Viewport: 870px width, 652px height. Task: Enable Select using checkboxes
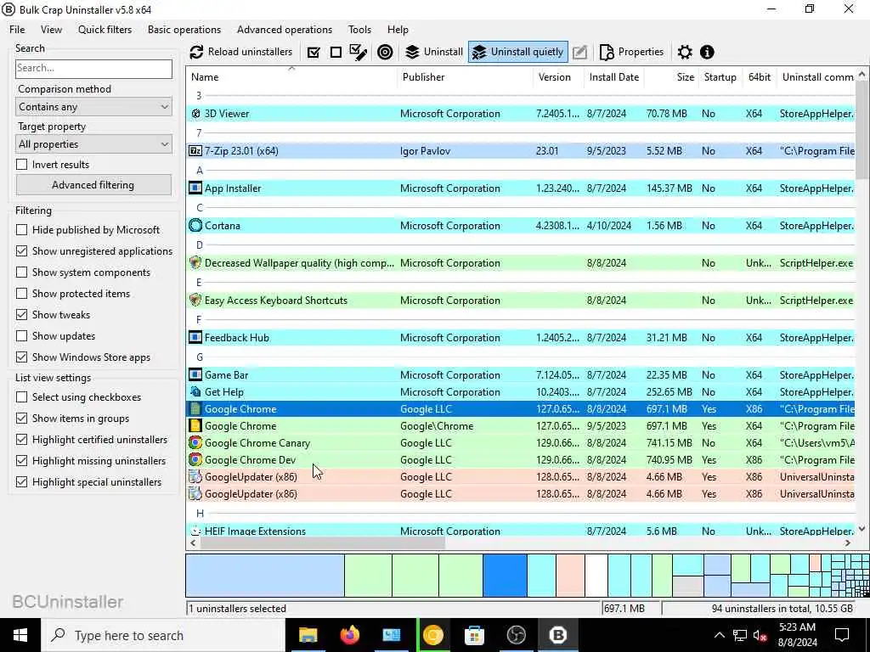(x=21, y=397)
